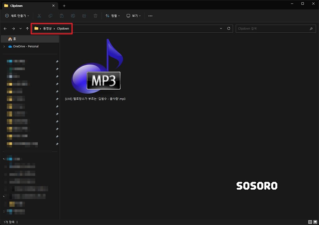Click the Delete trash can icon

(x=95, y=16)
